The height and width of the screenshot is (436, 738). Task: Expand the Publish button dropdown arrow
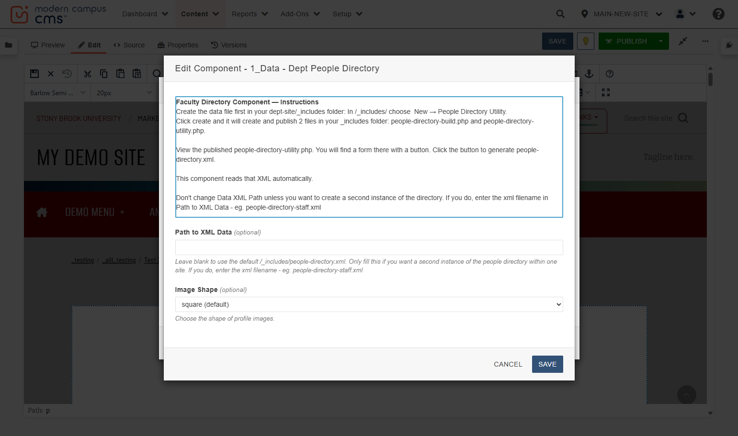[661, 41]
